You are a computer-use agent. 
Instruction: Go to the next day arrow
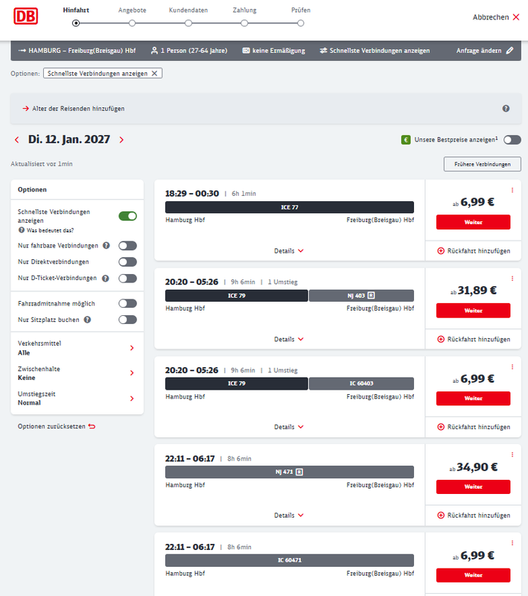(x=121, y=140)
